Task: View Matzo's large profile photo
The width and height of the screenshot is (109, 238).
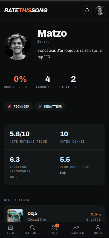Action: 17,47
